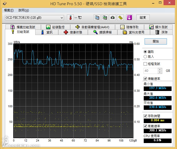Click the CPU usage value 6.6%
Image resolution: width=177 pixels, height=149 pixels.
(158, 140)
